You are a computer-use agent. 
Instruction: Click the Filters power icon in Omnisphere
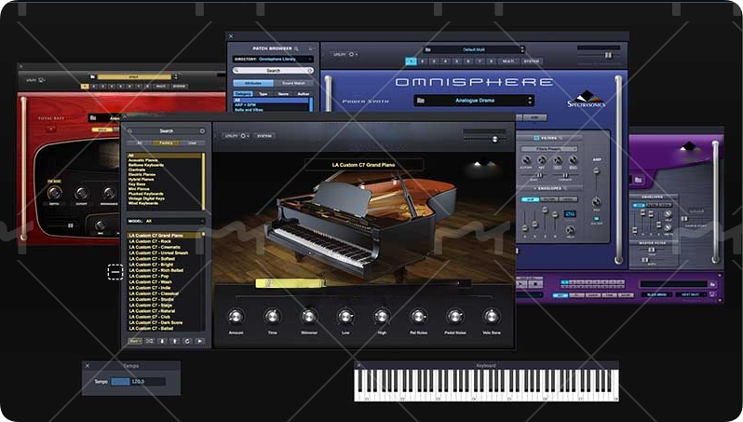[536, 138]
